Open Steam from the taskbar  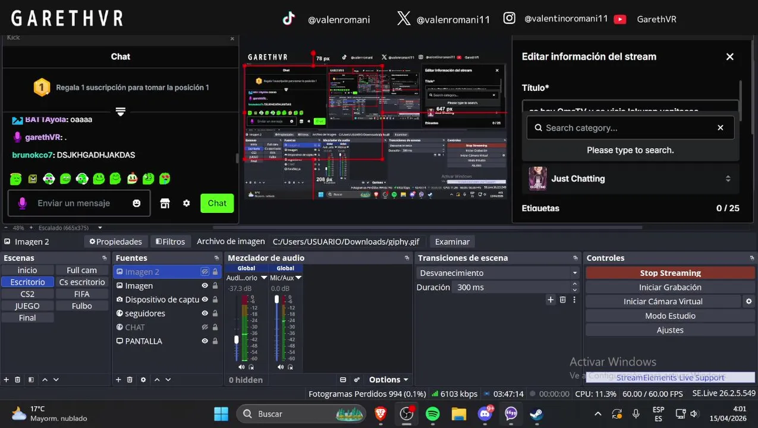536,414
